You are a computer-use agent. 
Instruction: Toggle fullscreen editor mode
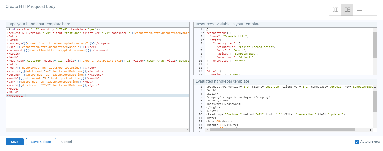click(371, 10)
